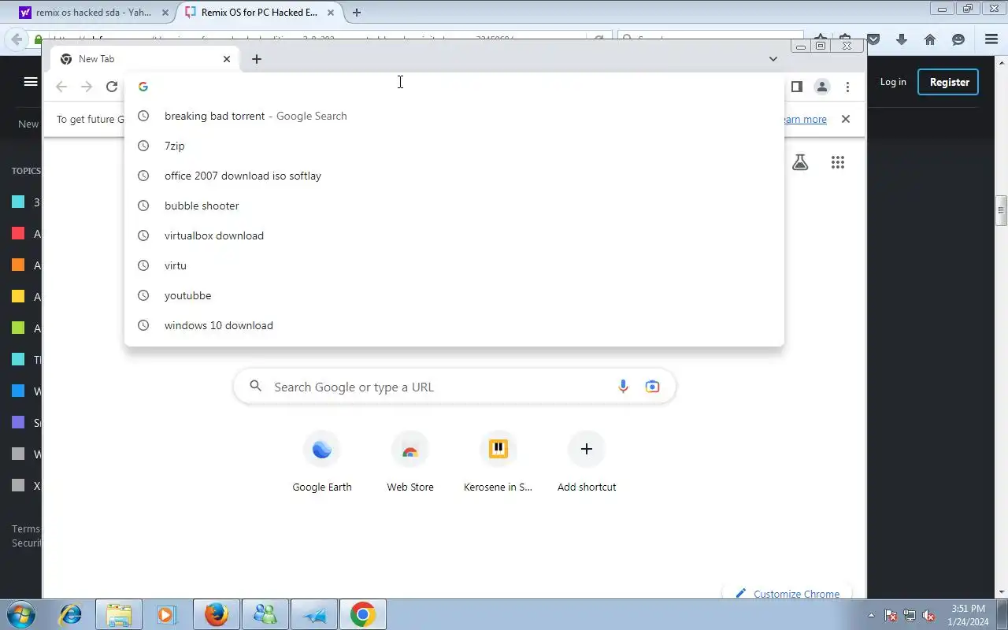The height and width of the screenshot is (630, 1008).
Task: Open Firefox hamburger menu
Action: (x=991, y=39)
